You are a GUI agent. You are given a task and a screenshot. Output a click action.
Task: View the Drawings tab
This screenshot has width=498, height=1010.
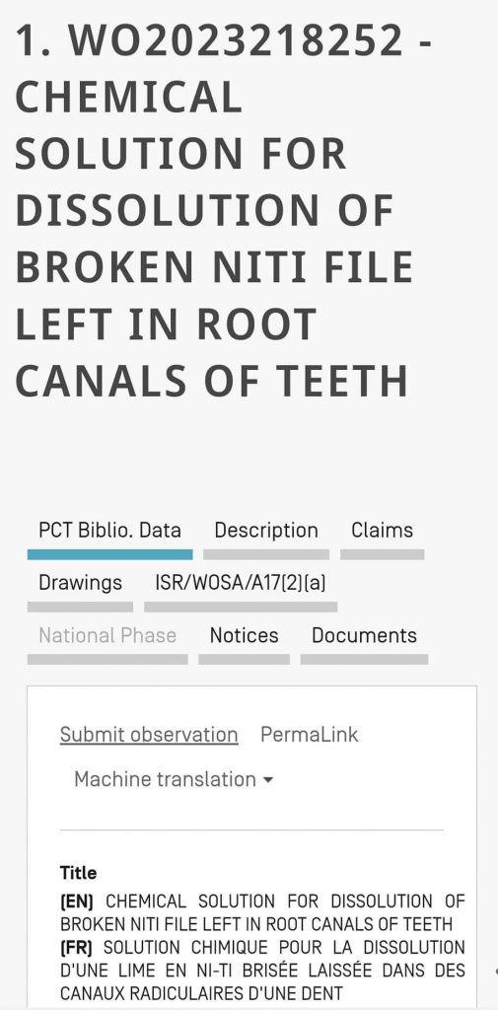tap(80, 582)
